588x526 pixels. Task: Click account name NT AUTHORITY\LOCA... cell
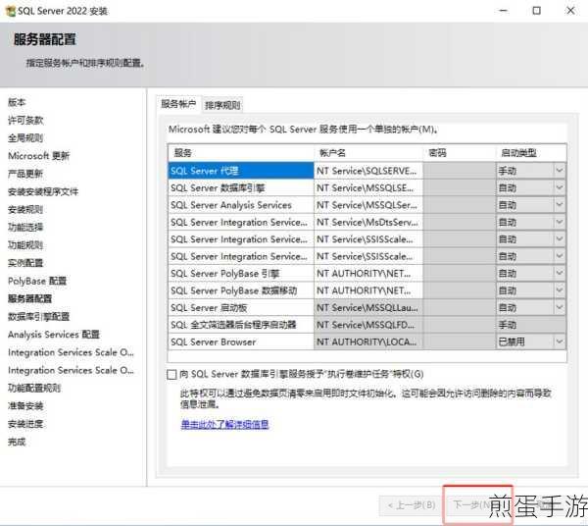368,342
